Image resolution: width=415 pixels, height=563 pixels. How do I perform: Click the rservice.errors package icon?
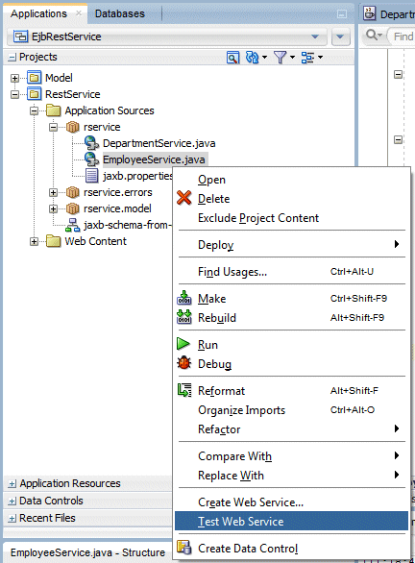click(x=73, y=192)
